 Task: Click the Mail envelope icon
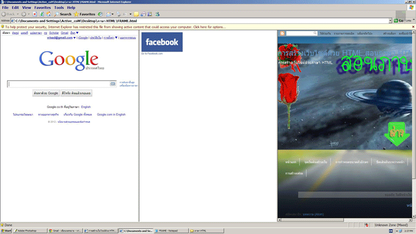(109, 14)
